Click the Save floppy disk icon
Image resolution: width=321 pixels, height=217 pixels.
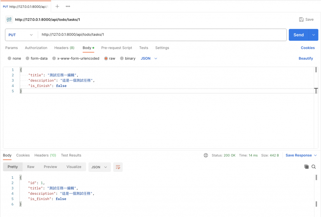click(x=301, y=19)
